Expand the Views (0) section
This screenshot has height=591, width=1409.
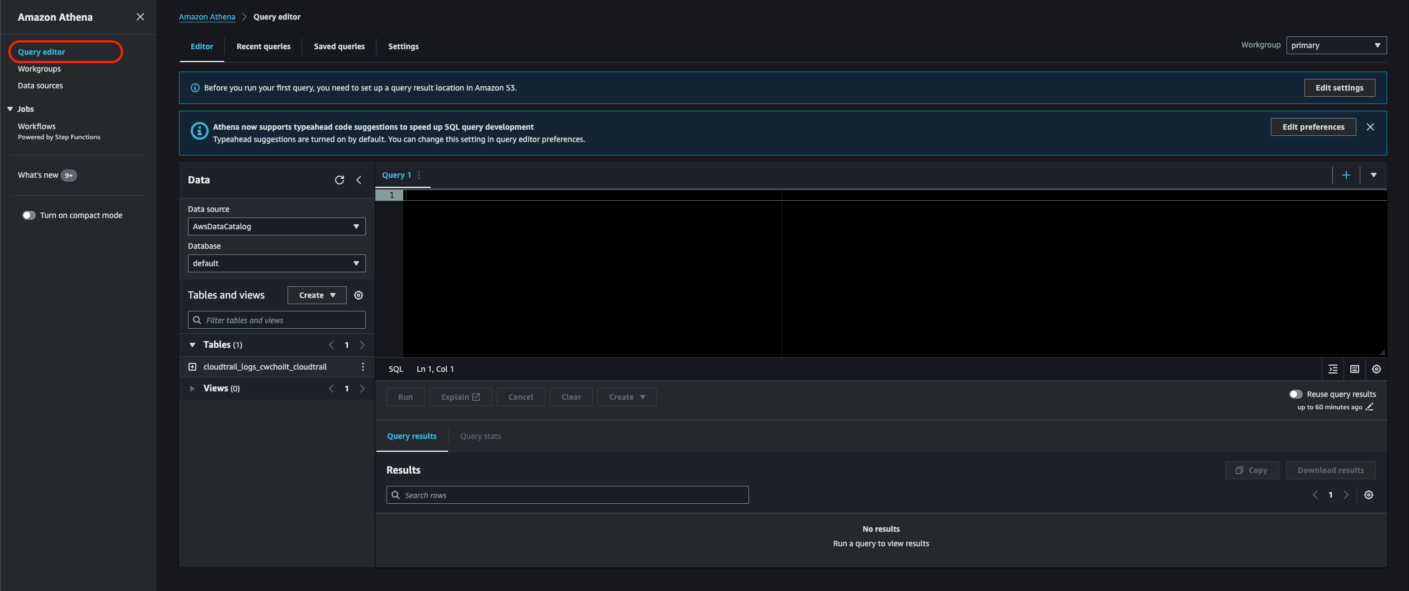192,389
